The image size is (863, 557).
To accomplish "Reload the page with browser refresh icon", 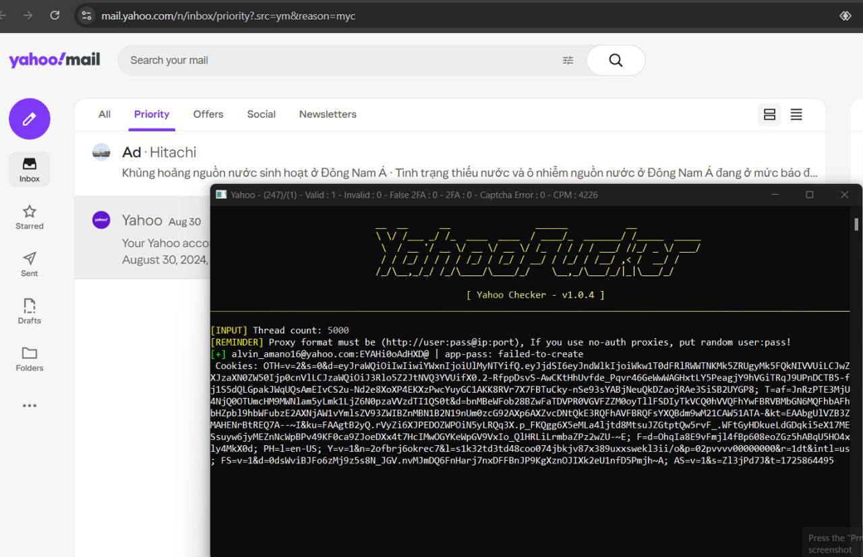I will tap(55, 15).
